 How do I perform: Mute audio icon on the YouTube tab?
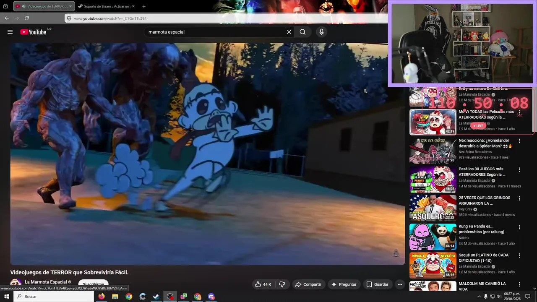pos(23,6)
